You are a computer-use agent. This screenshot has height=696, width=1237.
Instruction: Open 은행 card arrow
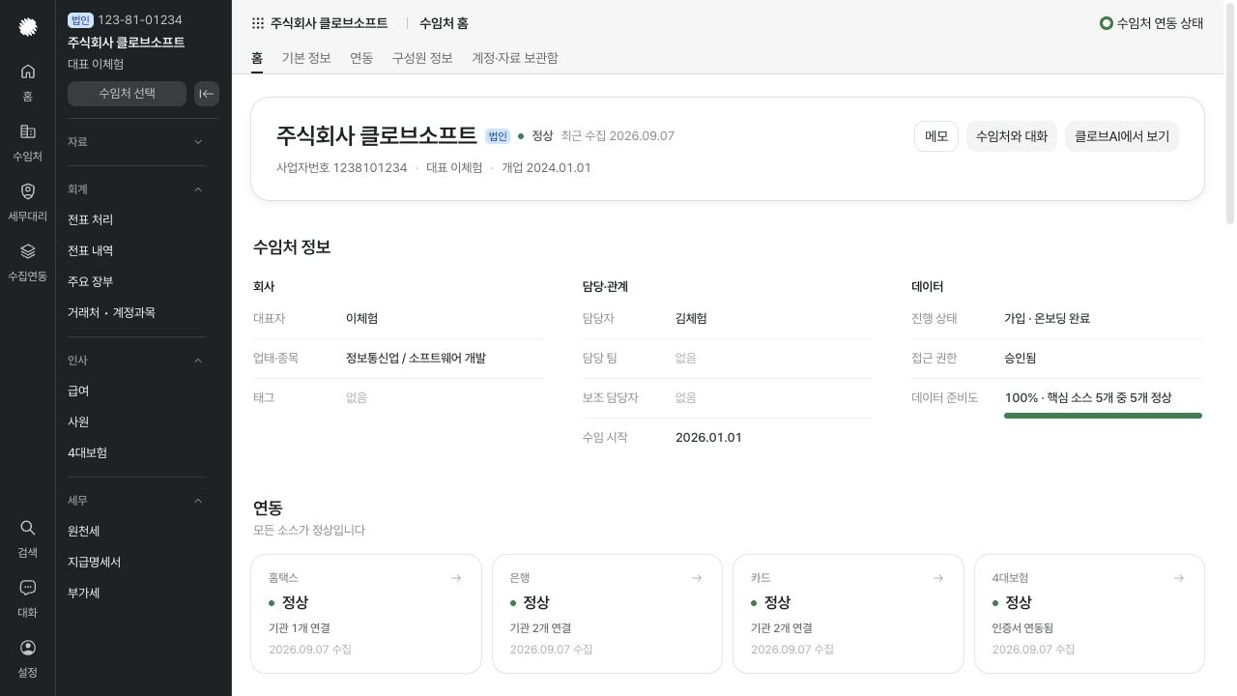[697, 578]
